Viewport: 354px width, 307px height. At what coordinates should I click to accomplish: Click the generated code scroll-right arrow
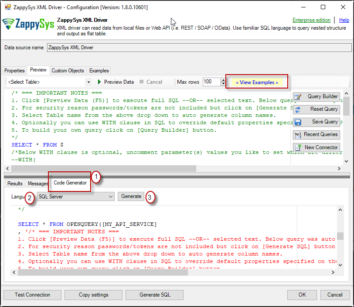pyautogui.click(x=333, y=273)
